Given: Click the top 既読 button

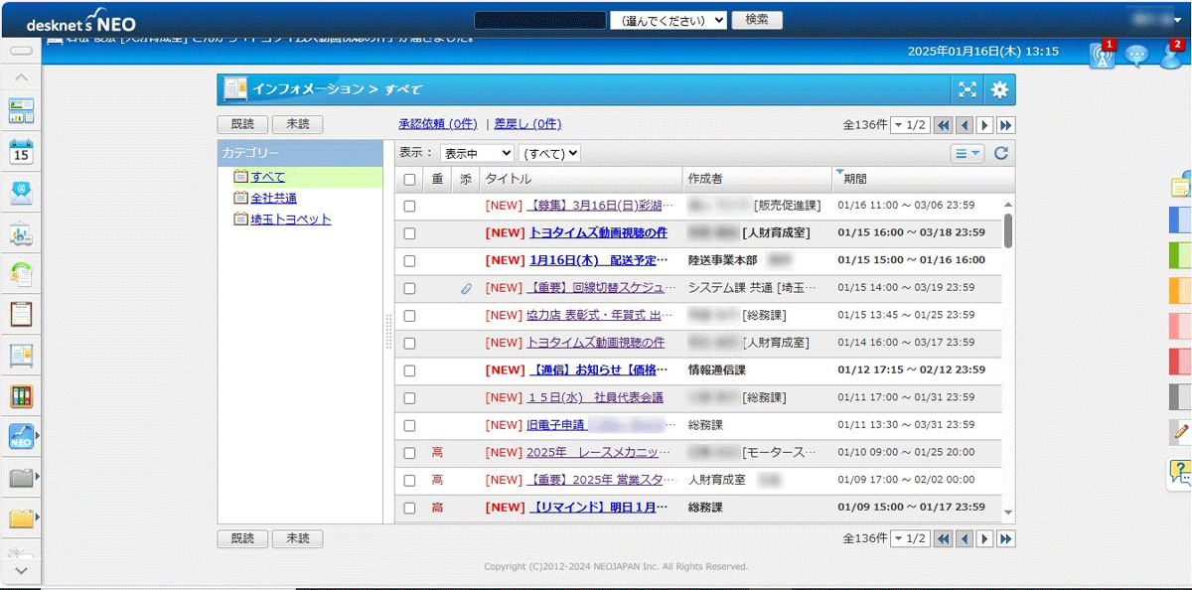Looking at the screenshot, I should tap(242, 125).
